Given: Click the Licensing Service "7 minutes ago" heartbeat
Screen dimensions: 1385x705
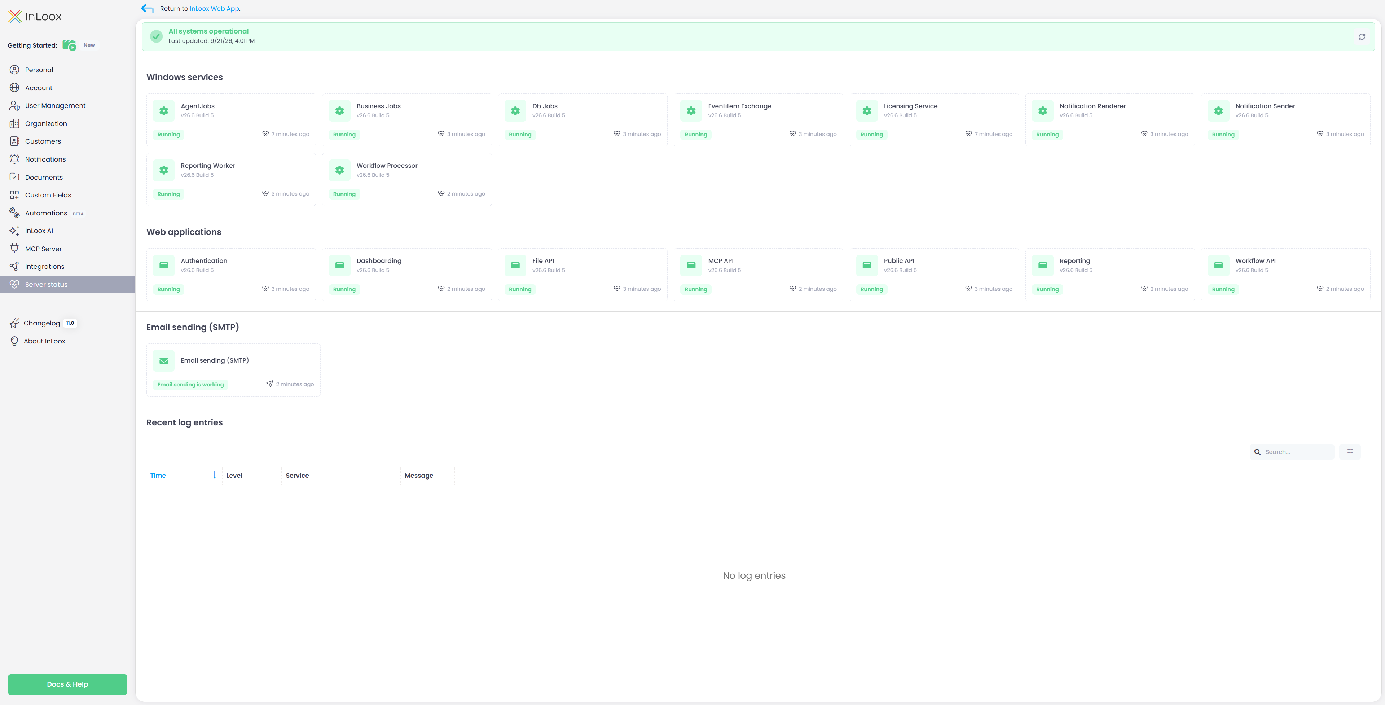Looking at the screenshot, I should (x=989, y=134).
